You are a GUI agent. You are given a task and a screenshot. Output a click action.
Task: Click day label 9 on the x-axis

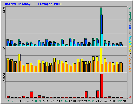(40, 101)
